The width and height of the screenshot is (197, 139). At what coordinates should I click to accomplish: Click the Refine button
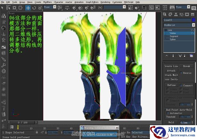(171, 85)
